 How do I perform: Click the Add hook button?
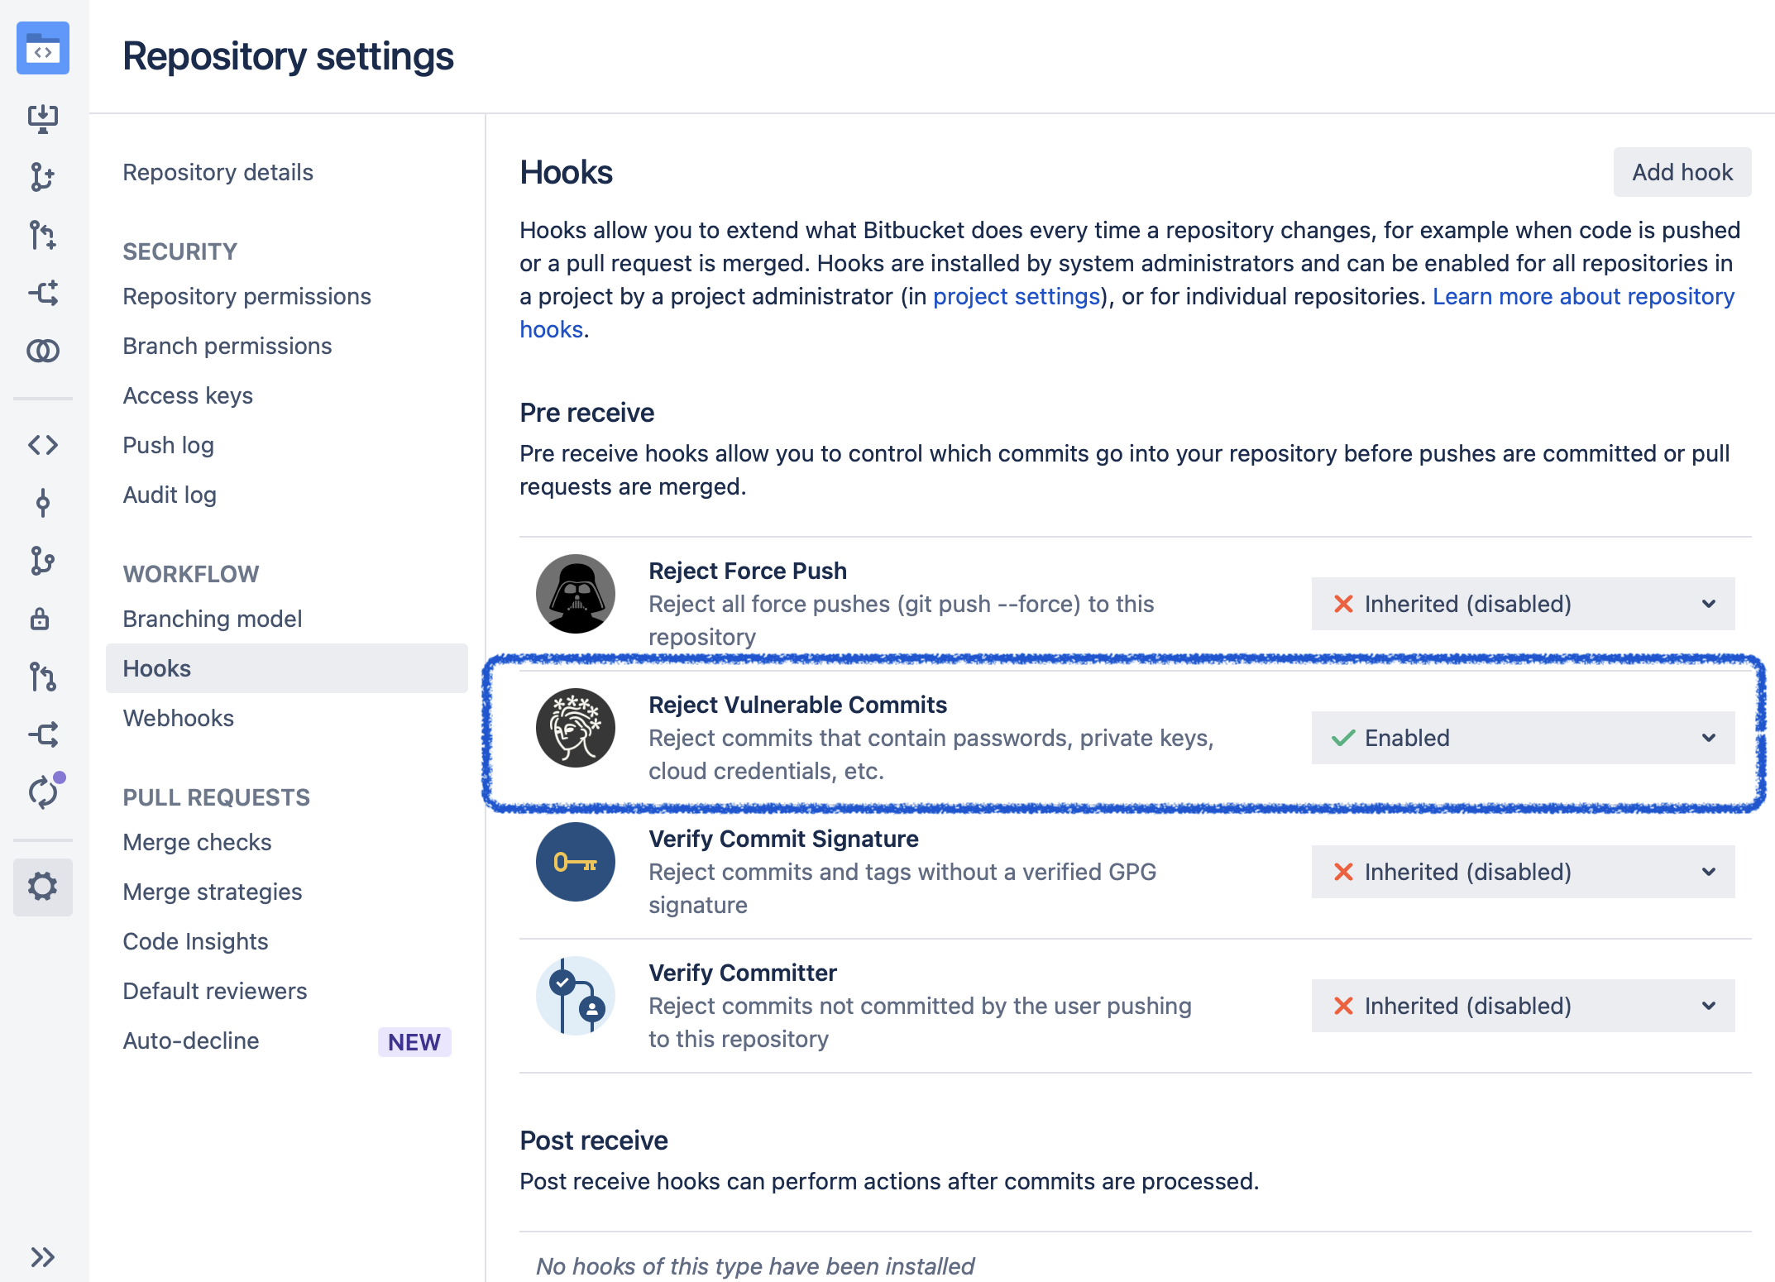coord(1682,172)
